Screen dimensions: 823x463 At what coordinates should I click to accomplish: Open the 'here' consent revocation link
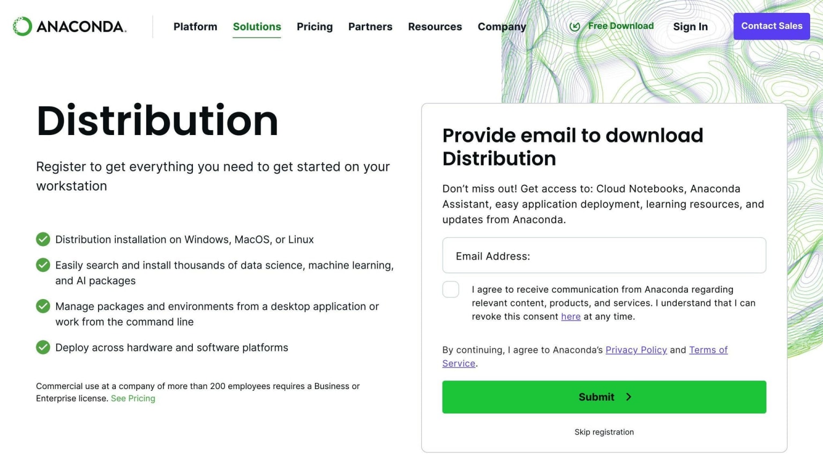click(571, 317)
